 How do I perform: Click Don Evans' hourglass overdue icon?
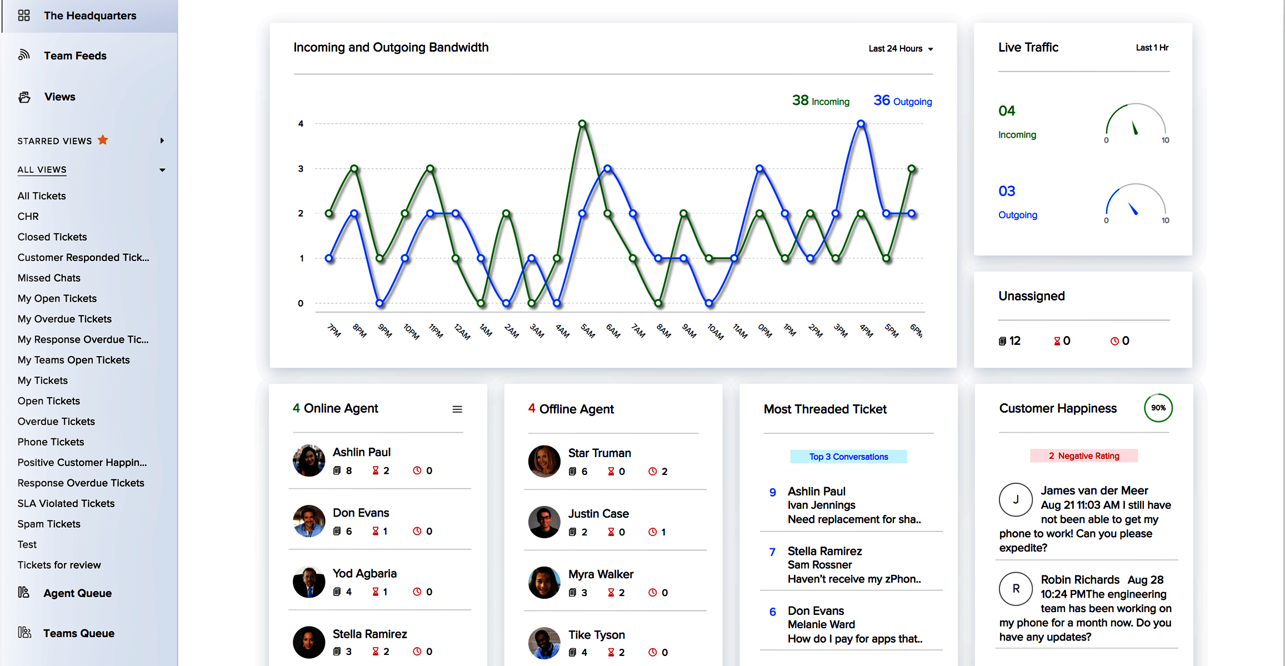[376, 531]
